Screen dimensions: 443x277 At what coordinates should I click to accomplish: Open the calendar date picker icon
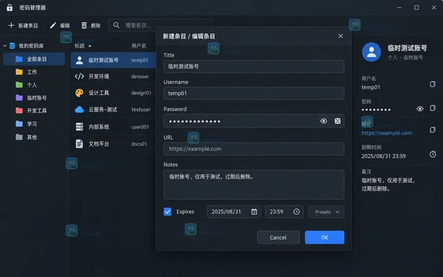point(254,212)
